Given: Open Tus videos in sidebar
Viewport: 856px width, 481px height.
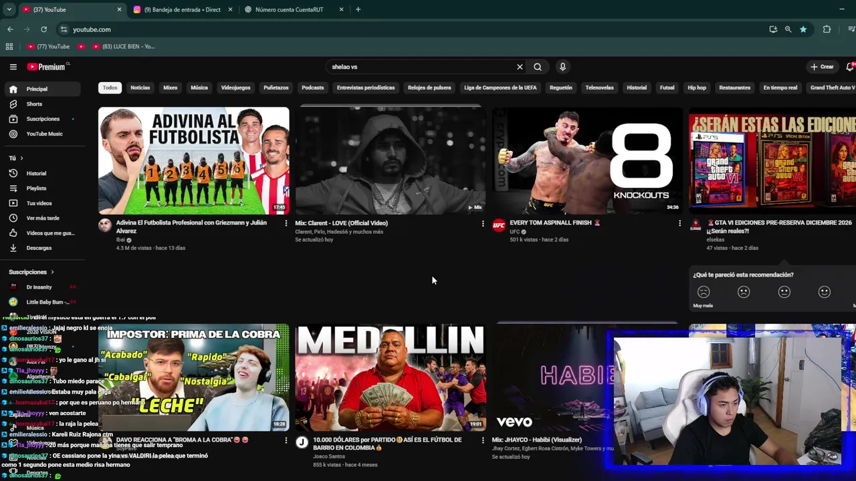Looking at the screenshot, I should (x=42, y=203).
